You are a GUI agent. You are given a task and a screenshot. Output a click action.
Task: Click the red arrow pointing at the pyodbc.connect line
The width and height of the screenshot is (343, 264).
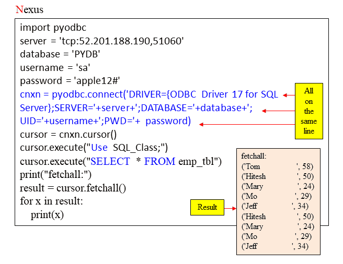tap(288, 95)
